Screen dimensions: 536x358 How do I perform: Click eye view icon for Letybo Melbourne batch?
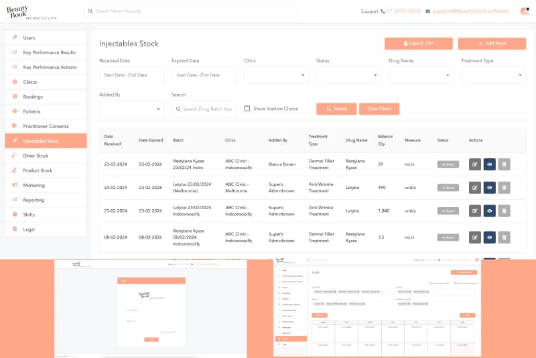tap(489, 187)
